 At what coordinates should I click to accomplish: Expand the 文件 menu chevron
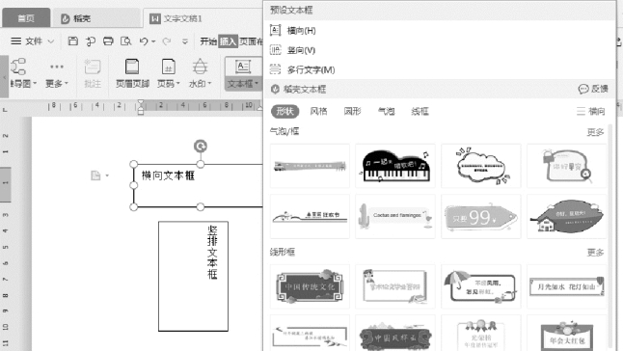coord(51,40)
